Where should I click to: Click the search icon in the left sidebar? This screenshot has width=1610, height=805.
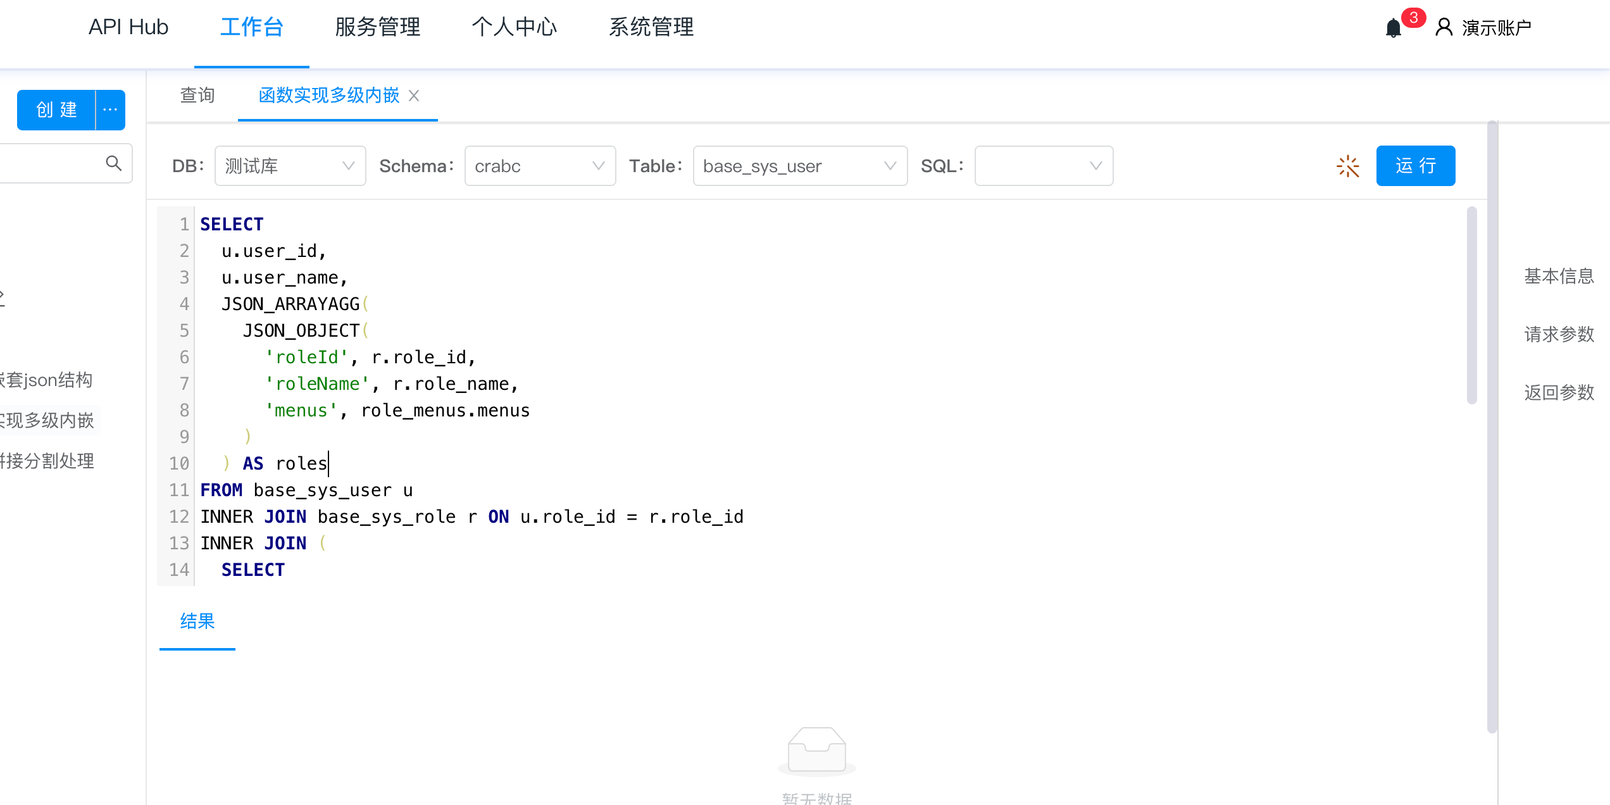(x=115, y=163)
